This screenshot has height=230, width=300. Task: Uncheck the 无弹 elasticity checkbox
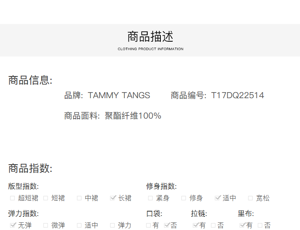[12, 225]
